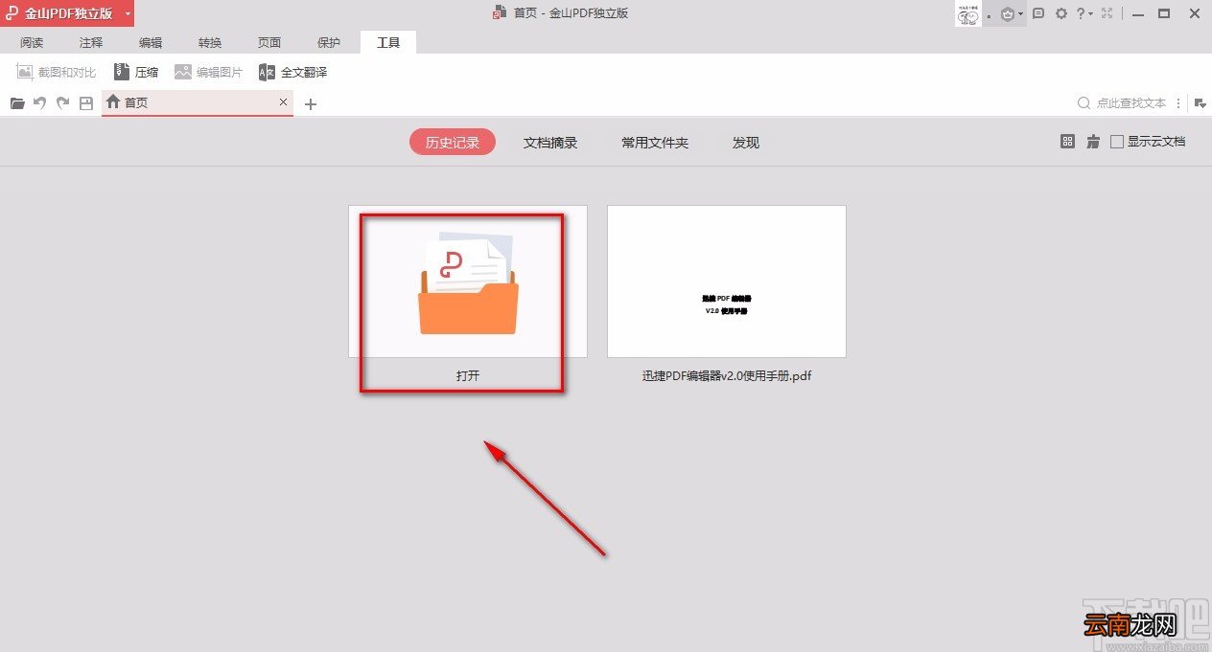This screenshot has width=1212, height=652.
Task: Click the collapse ribbon icon at far right
Action: pyautogui.click(x=1200, y=103)
